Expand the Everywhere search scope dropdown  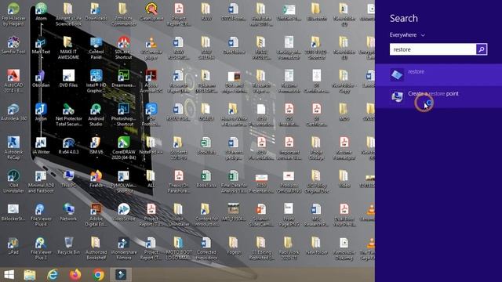(x=407, y=34)
